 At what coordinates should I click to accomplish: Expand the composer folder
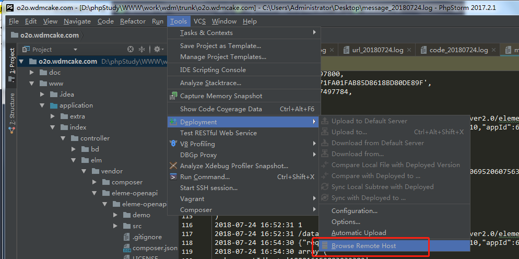pos(95,182)
